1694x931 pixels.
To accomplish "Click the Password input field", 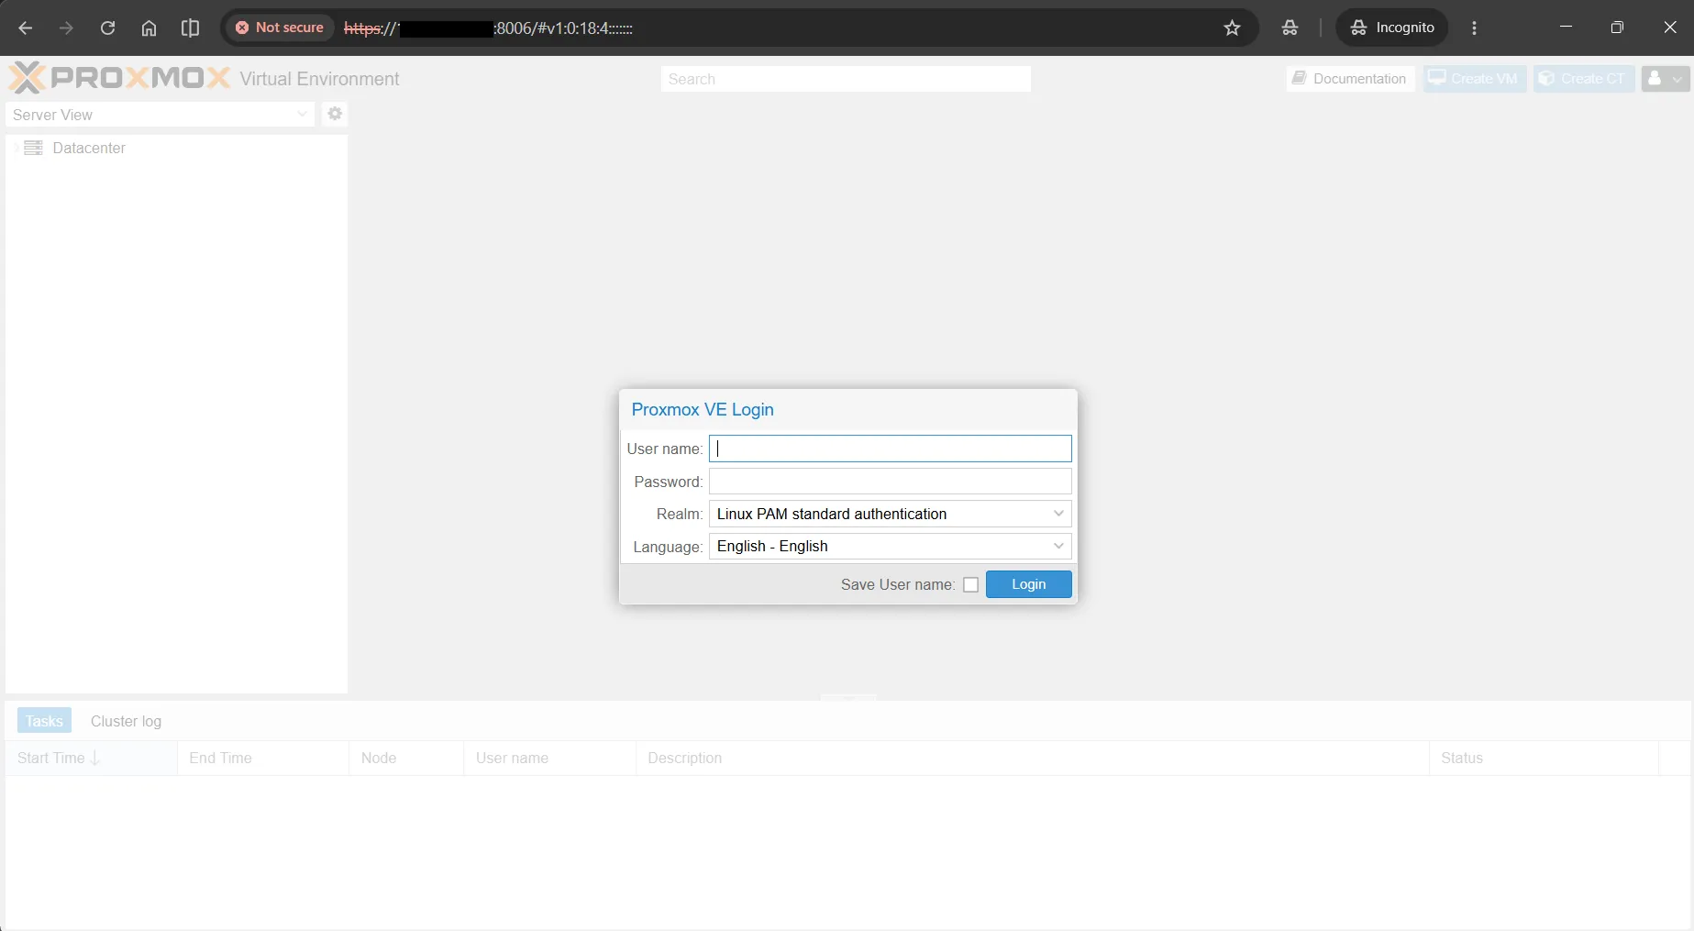I will [890, 482].
